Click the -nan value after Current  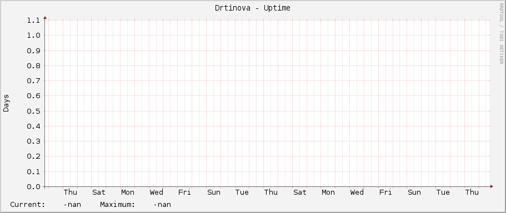tap(72, 205)
